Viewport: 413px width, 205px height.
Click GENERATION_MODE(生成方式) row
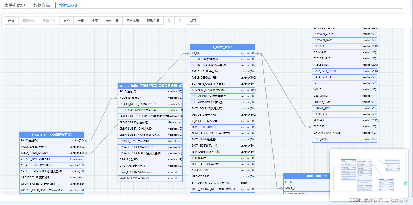click(x=223, y=133)
